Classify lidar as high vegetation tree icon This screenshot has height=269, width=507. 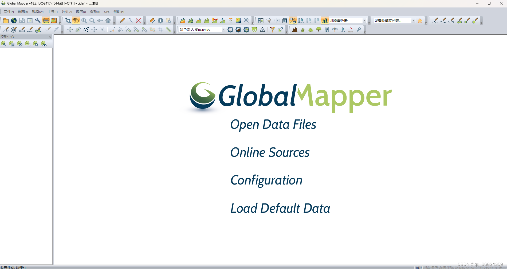coord(319,30)
